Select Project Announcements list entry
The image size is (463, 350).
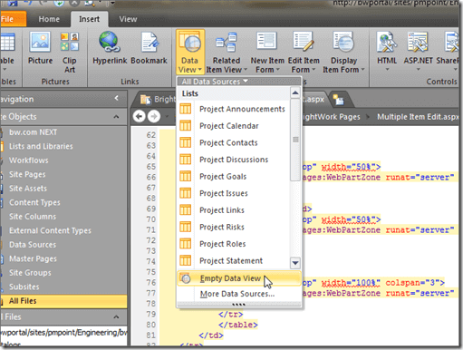click(234, 109)
